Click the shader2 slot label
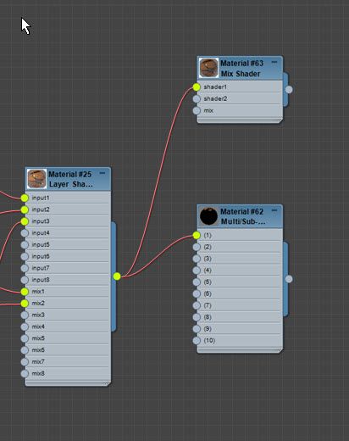Image resolution: width=349 pixels, height=441 pixels. click(x=215, y=99)
